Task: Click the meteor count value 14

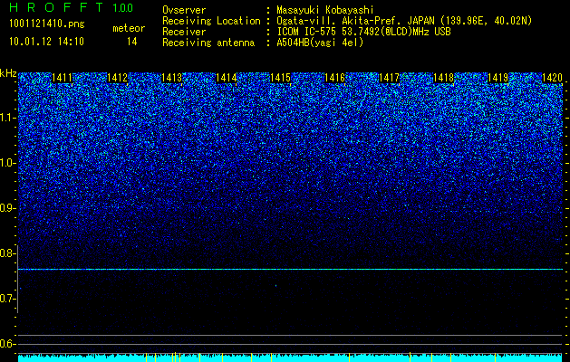Action: [x=131, y=42]
